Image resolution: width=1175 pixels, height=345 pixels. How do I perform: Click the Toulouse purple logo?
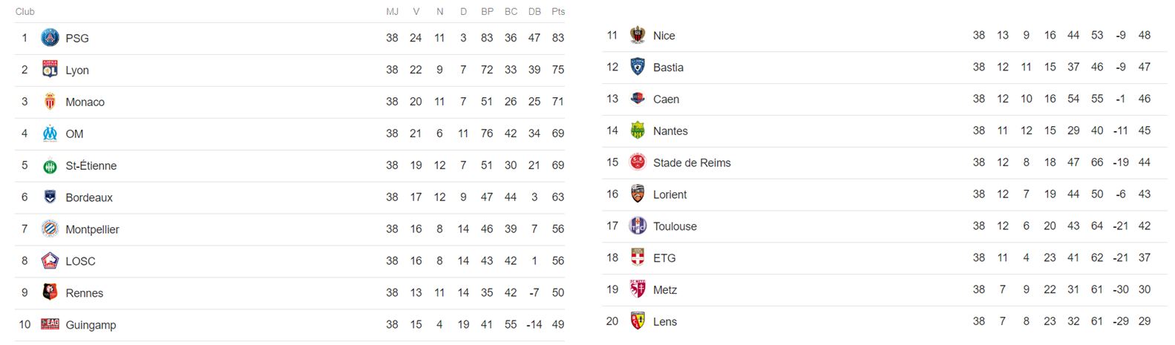click(x=638, y=226)
